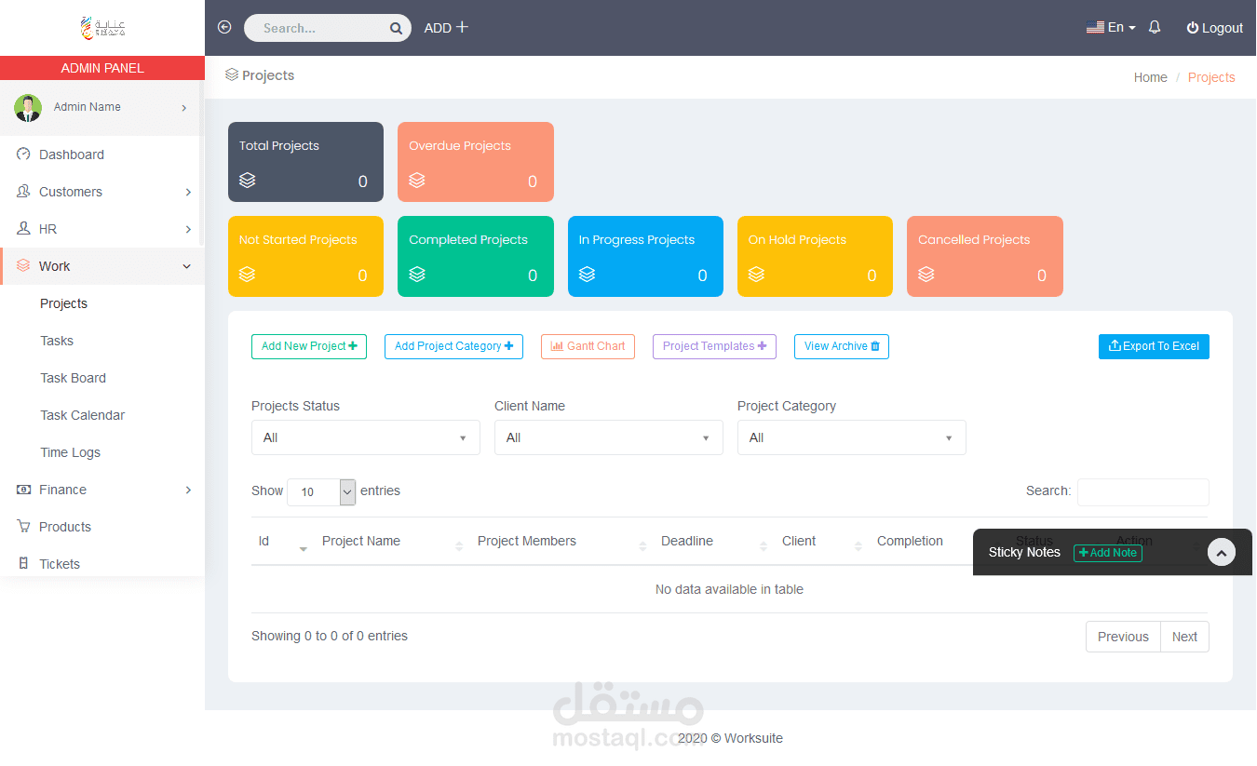Click the Dashboard gauge icon

[x=23, y=155]
